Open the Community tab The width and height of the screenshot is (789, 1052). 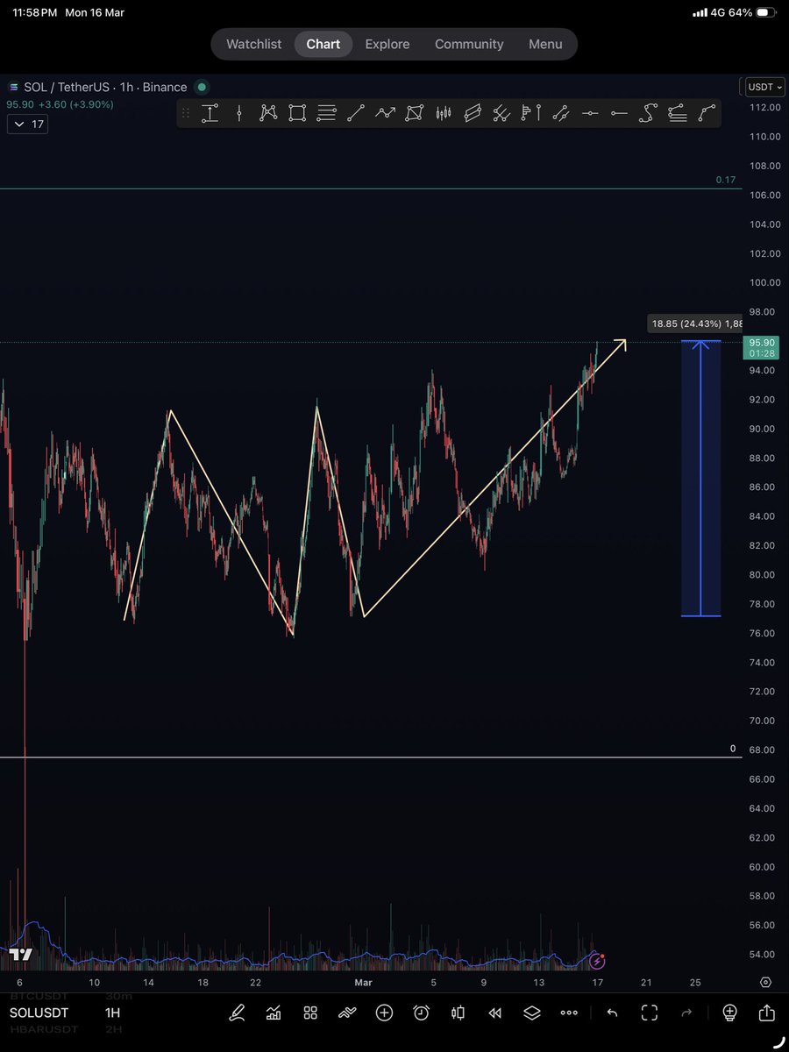coord(469,44)
